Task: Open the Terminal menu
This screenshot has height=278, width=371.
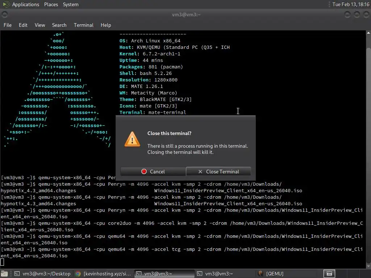Action: tap(84, 25)
